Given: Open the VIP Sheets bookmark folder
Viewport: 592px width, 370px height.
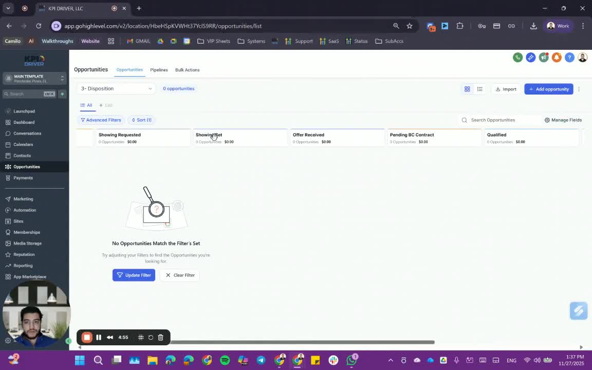Looking at the screenshot, I should [x=214, y=41].
